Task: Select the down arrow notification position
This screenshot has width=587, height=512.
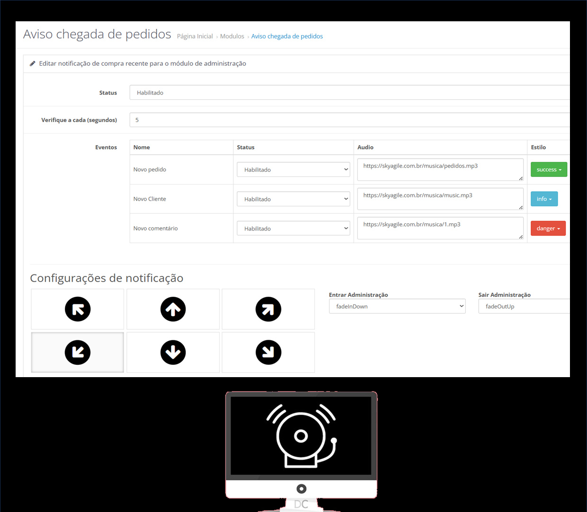Action: 173,353
